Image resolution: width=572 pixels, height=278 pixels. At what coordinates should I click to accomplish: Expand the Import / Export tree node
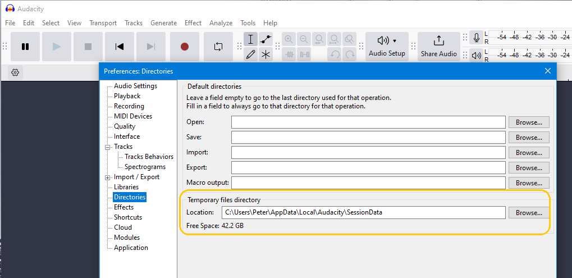(x=108, y=177)
